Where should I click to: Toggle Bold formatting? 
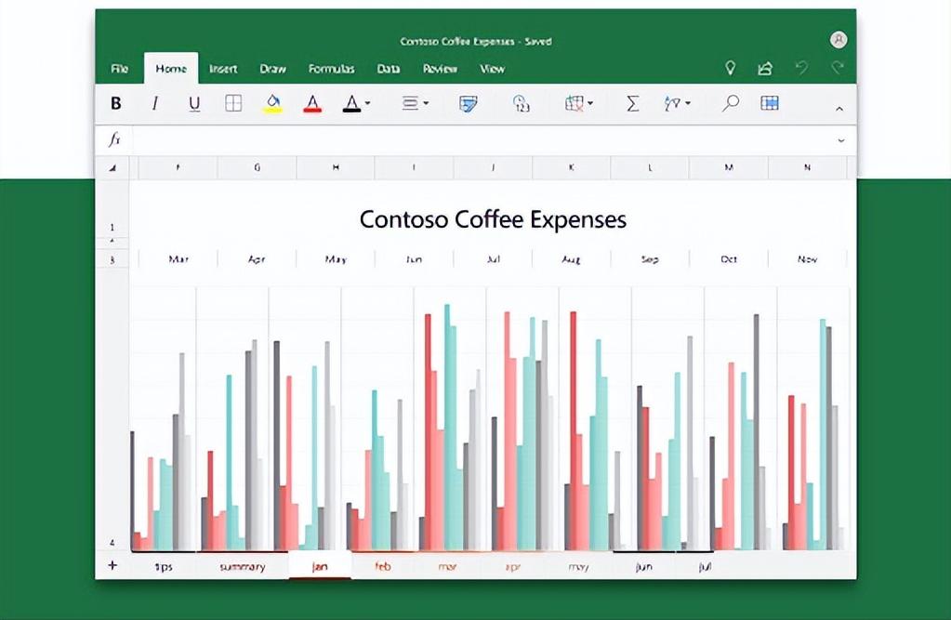click(x=116, y=104)
